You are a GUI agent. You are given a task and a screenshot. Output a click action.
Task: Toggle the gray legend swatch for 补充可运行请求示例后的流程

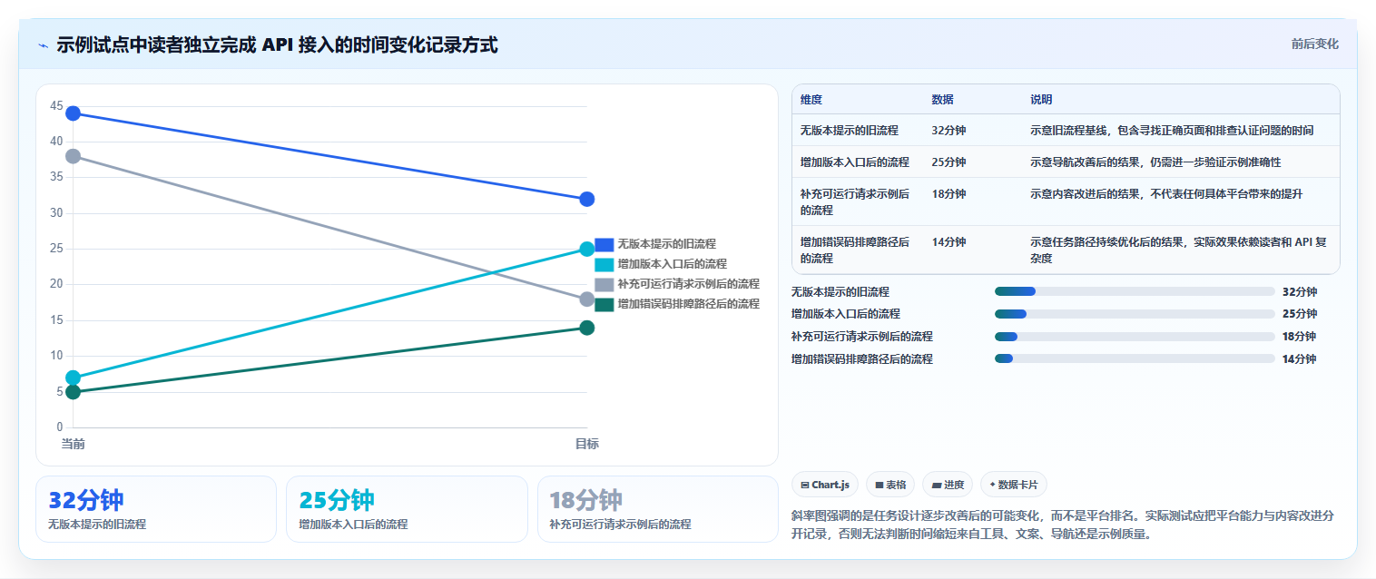tap(604, 284)
